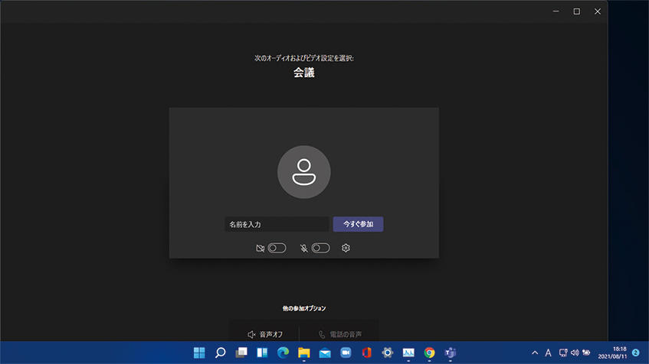Open taskbar Search
Image resolution: width=649 pixels, height=364 pixels.
coord(220,353)
